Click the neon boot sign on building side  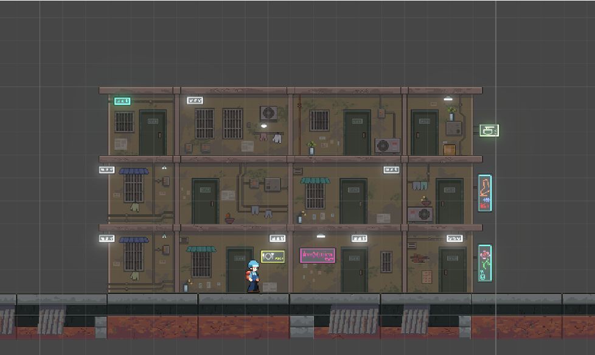(484, 193)
